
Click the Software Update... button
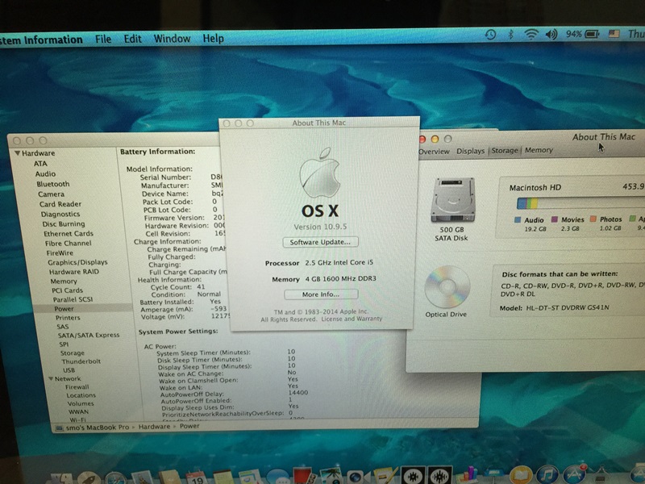(320, 242)
